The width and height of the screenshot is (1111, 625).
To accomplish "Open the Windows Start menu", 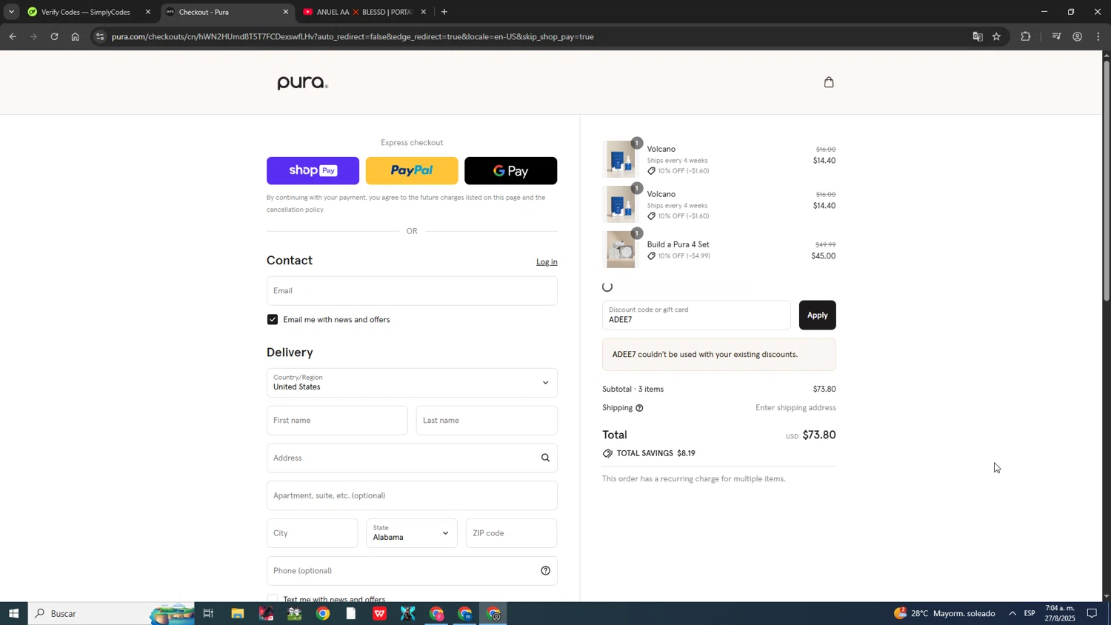I will 13,614.
